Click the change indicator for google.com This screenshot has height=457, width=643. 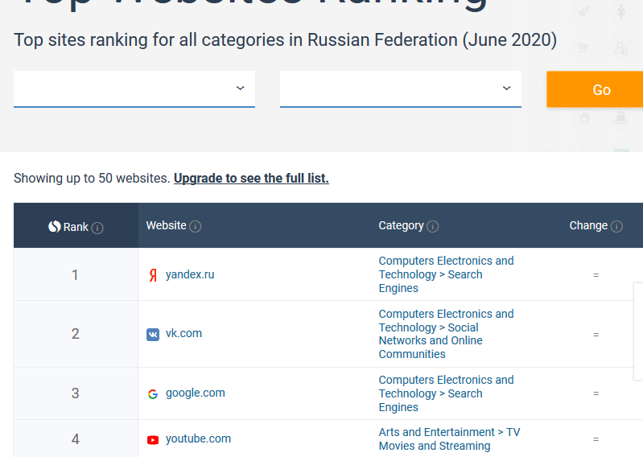point(596,393)
